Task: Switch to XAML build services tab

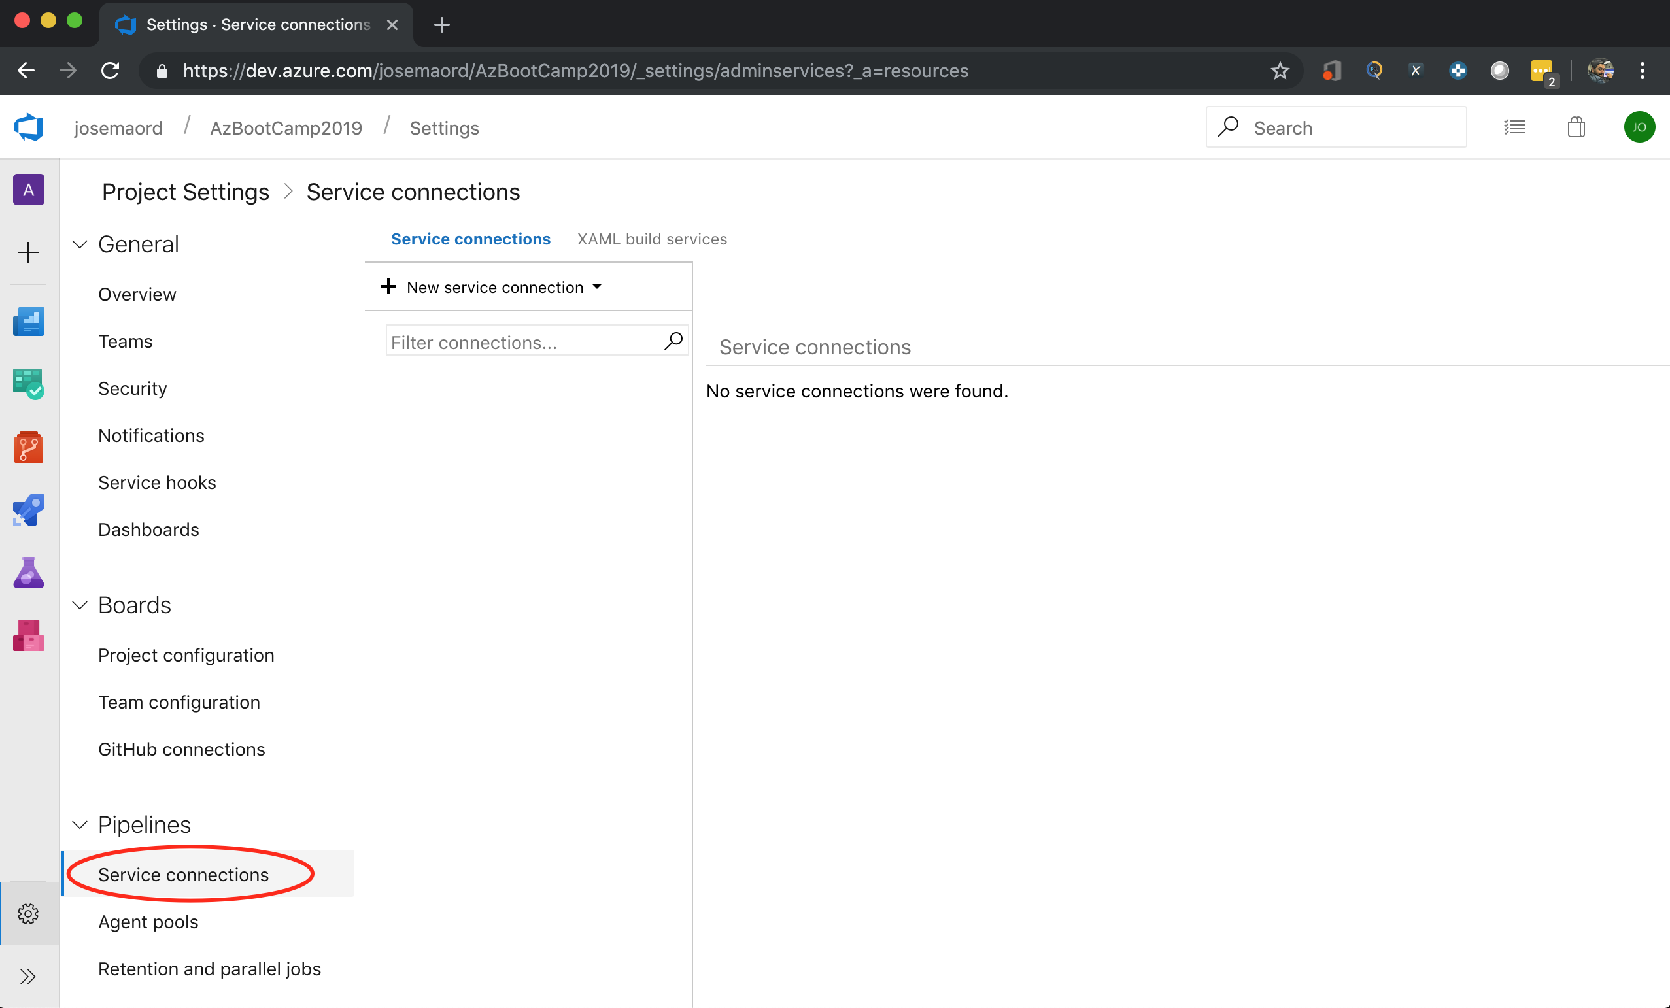Action: pyautogui.click(x=651, y=239)
